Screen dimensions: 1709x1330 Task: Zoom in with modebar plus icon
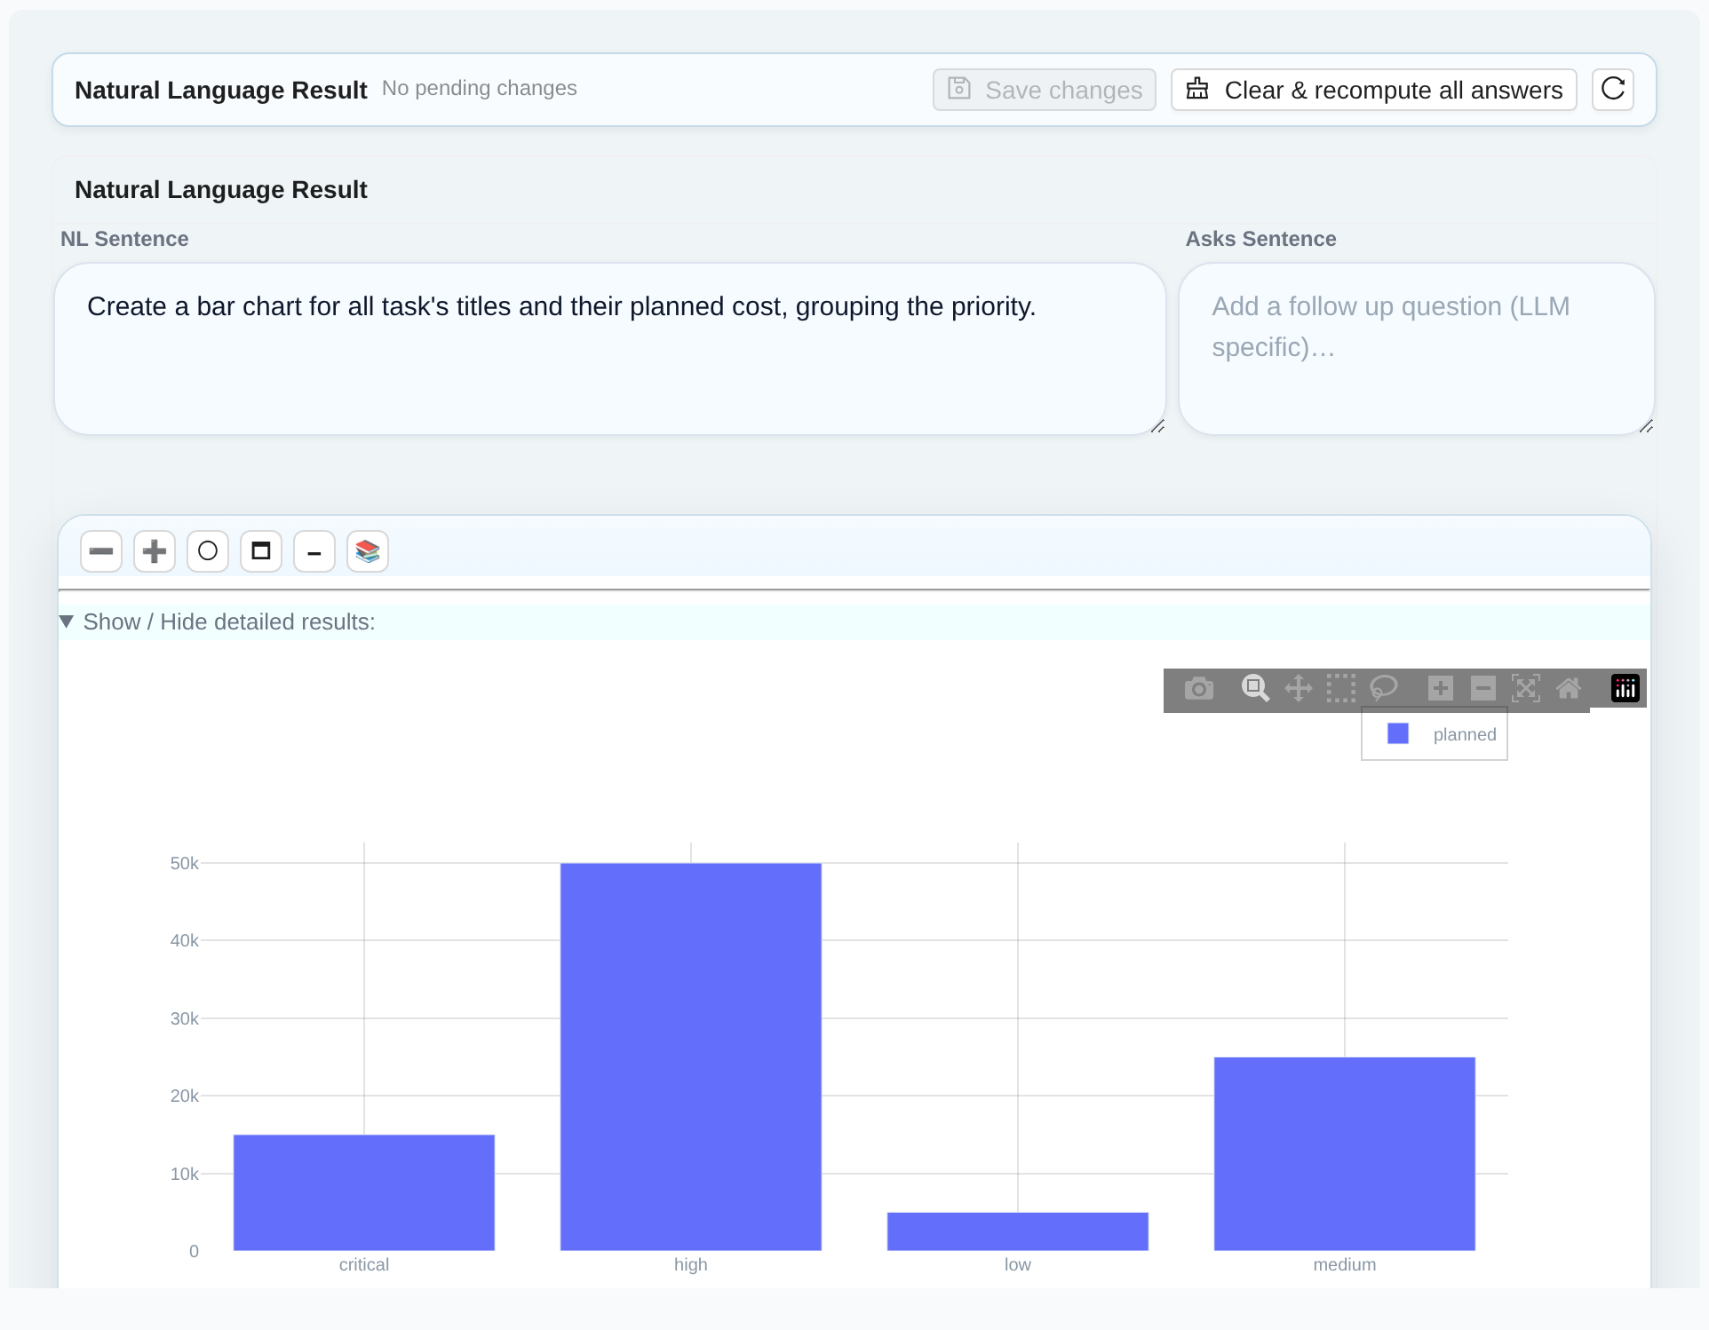pyautogui.click(x=1441, y=689)
